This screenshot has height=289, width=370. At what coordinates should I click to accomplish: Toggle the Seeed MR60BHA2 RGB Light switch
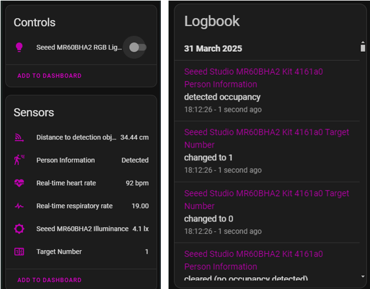click(x=137, y=47)
